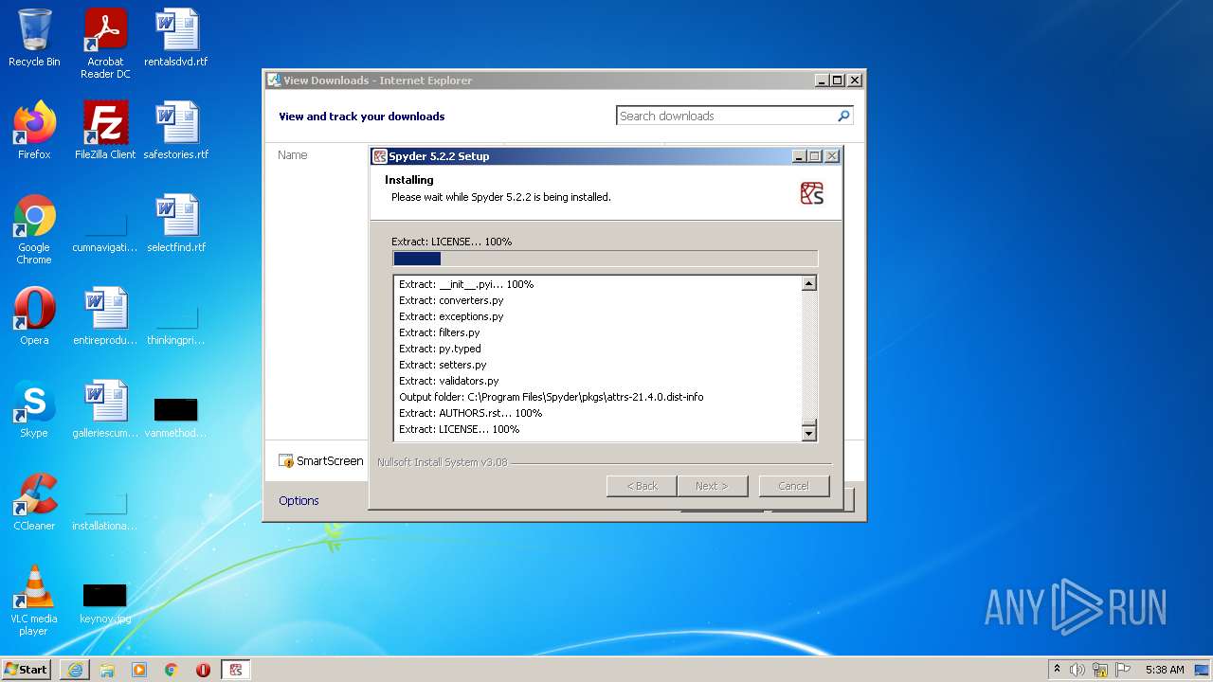Click the search magnifier in View Downloads
The height and width of the screenshot is (682, 1213).
point(843,116)
